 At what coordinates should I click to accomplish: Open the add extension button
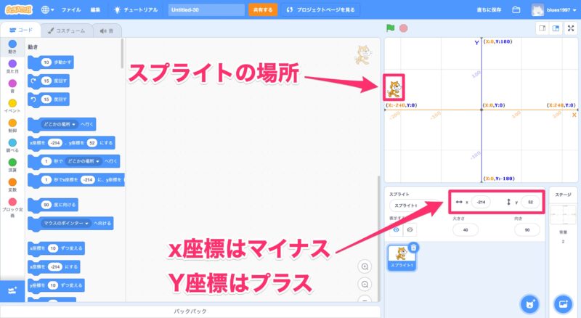coord(12,290)
